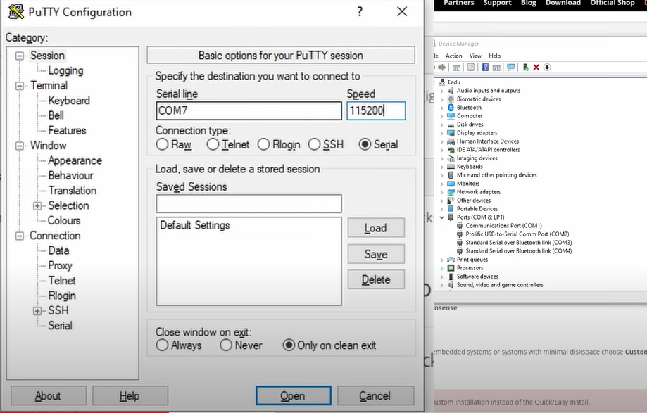The image size is (647, 413).
Task: Click the chip icon beside Processors
Action: (451, 268)
